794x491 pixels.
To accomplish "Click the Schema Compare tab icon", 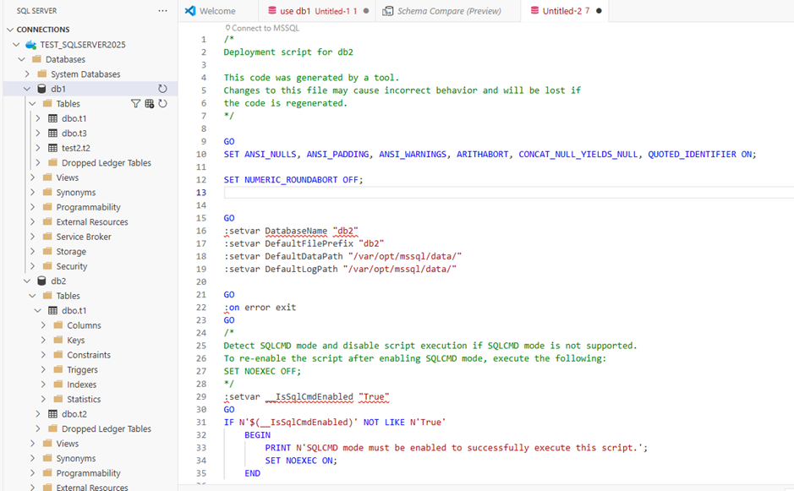I will point(388,11).
